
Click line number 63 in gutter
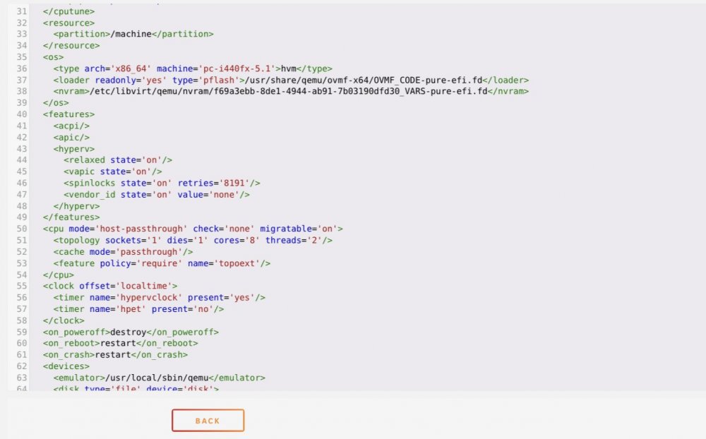coord(22,378)
